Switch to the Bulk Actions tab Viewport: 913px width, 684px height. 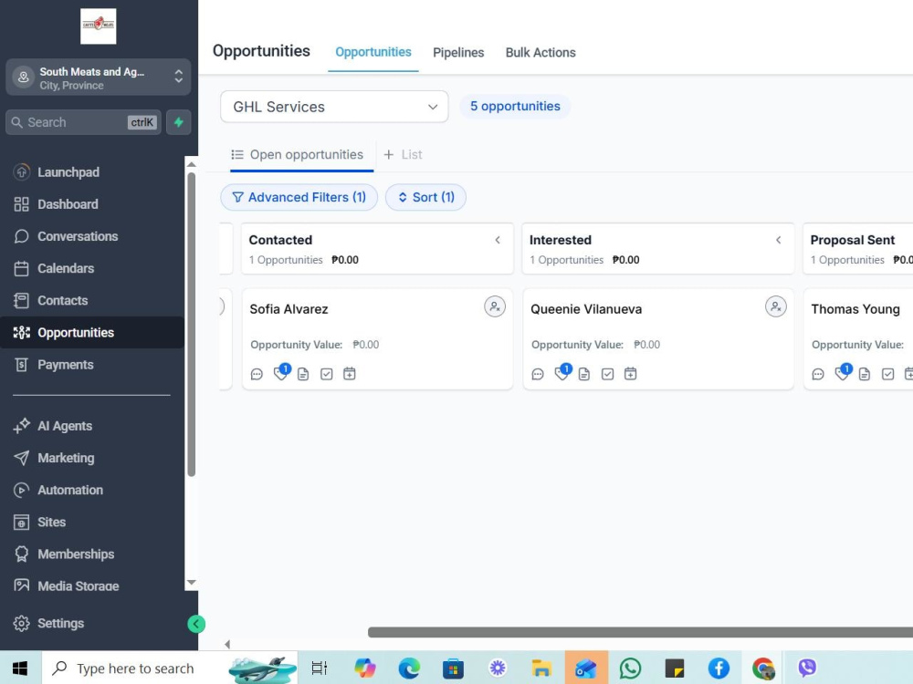[540, 52]
